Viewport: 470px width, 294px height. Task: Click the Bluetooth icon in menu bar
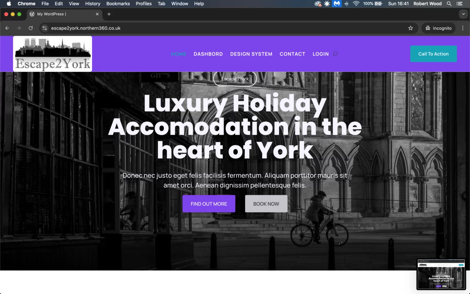tap(346, 4)
